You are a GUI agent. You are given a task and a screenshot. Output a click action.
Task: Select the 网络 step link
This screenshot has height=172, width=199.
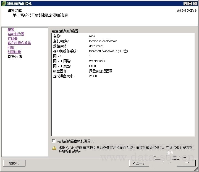point(11,47)
